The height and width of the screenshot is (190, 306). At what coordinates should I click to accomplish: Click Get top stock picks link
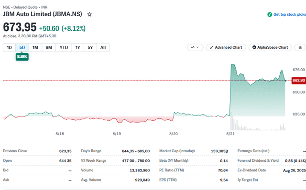(x=290, y=14)
